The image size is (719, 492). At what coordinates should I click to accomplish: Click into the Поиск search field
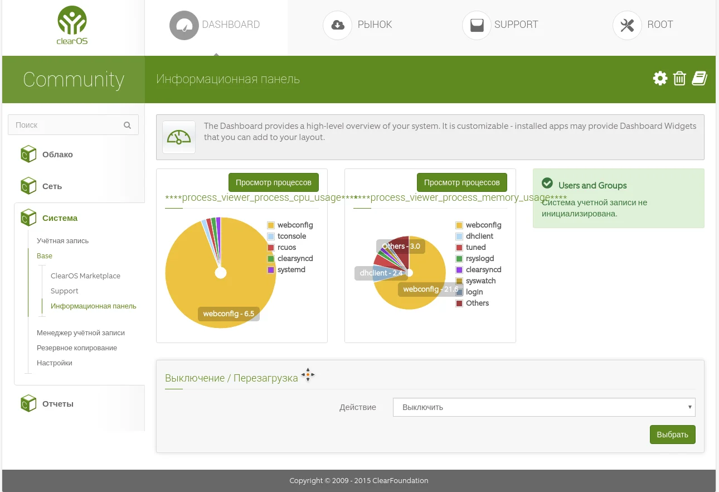[x=73, y=125]
